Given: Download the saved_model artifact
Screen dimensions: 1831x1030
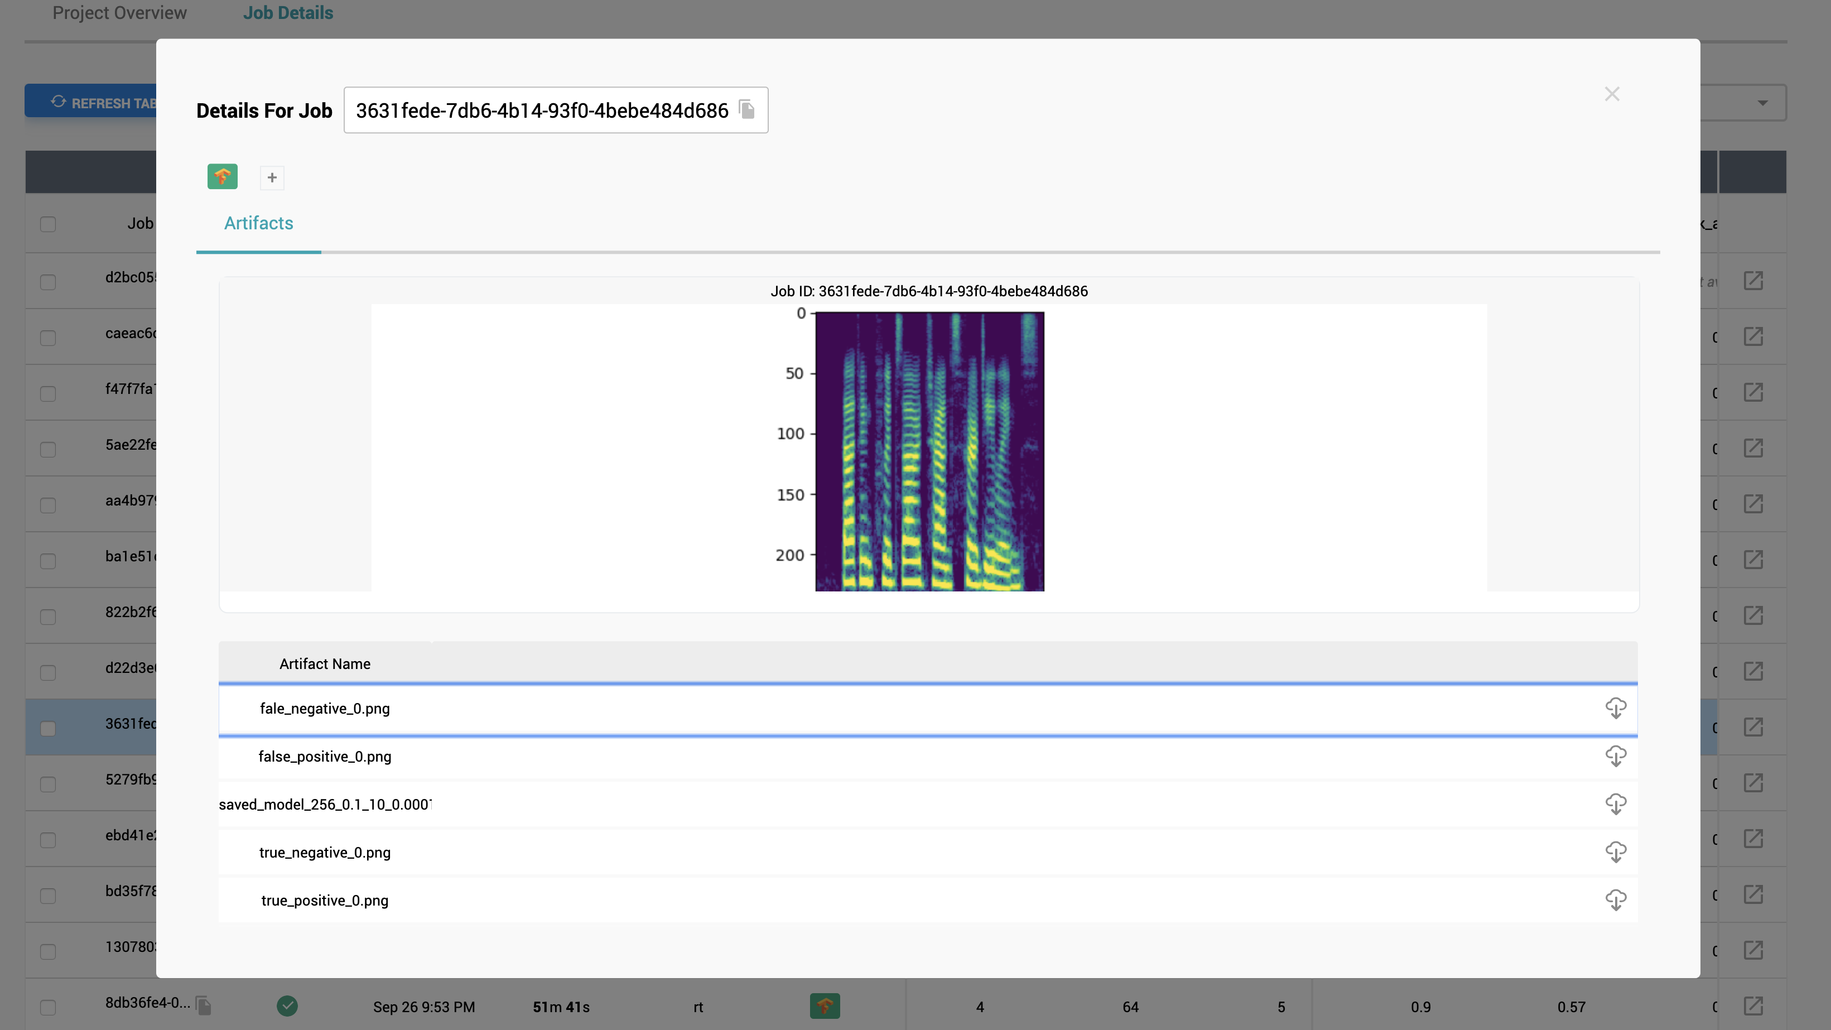Looking at the screenshot, I should [x=1615, y=804].
